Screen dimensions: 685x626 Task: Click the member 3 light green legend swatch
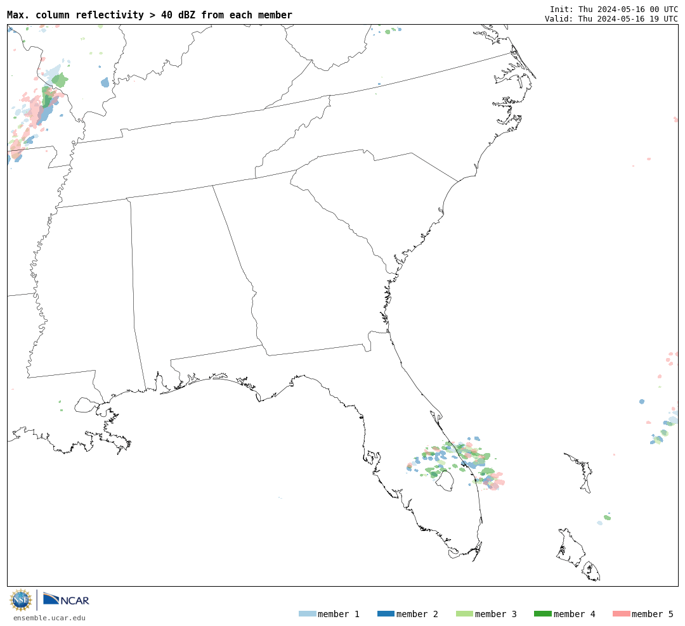click(x=464, y=614)
